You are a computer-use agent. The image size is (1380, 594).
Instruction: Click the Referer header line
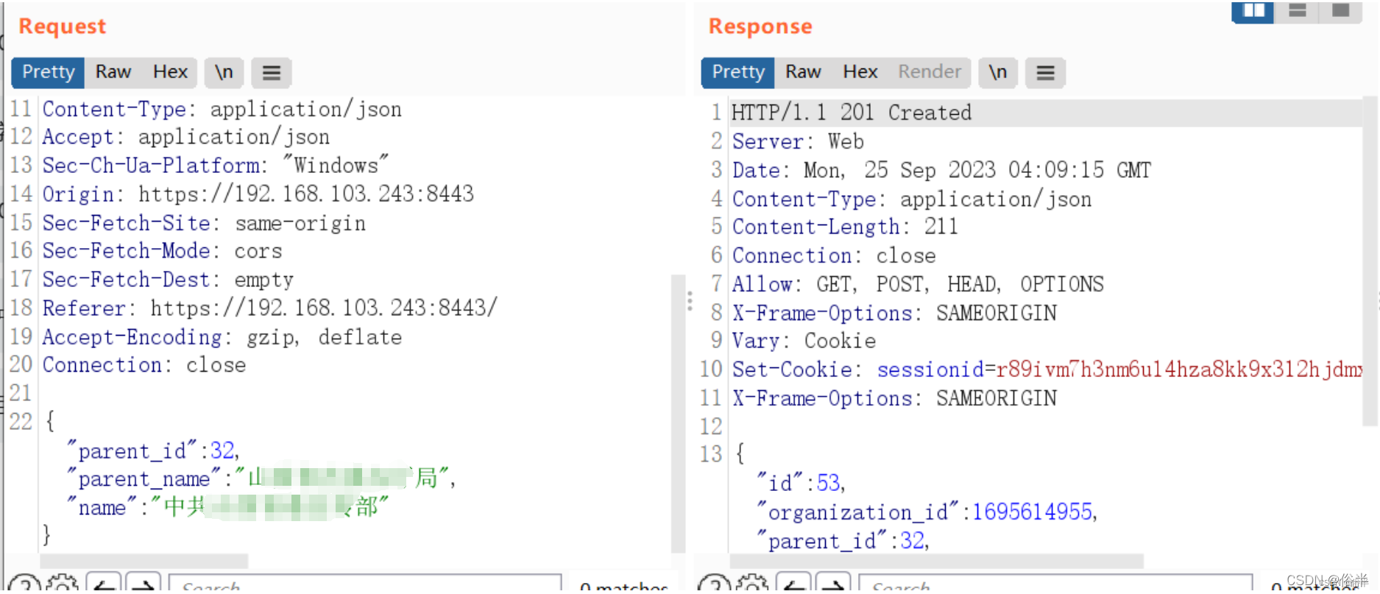point(270,308)
